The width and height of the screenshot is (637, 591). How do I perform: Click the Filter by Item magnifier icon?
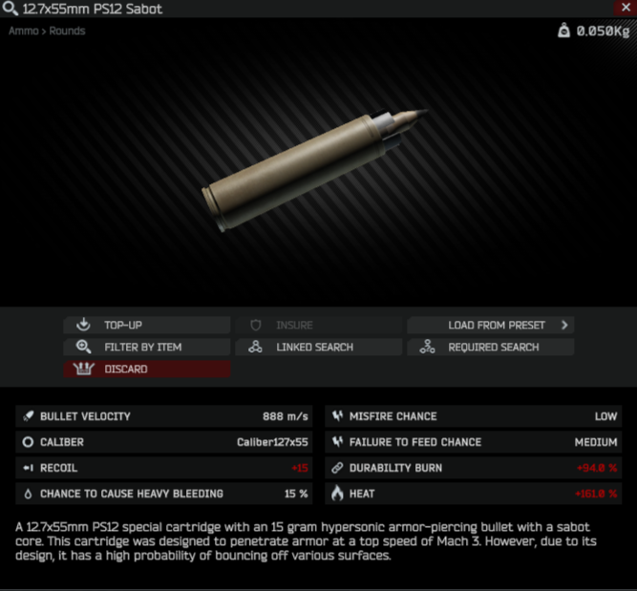click(x=83, y=347)
